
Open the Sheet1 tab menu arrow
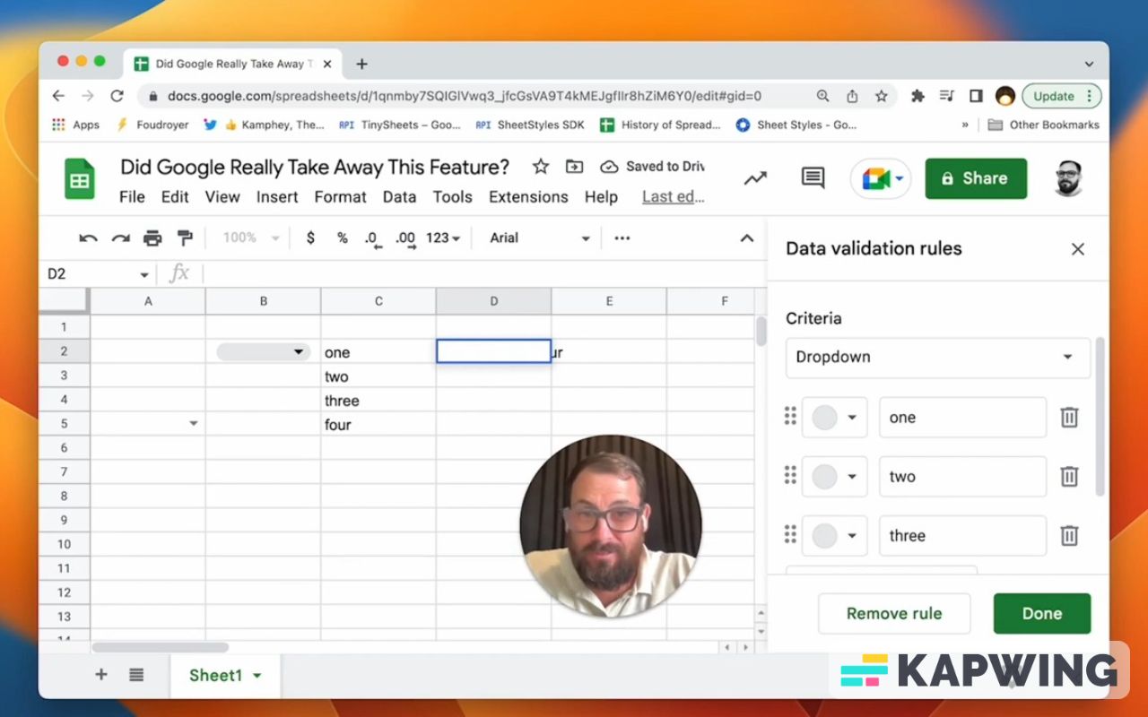(257, 676)
